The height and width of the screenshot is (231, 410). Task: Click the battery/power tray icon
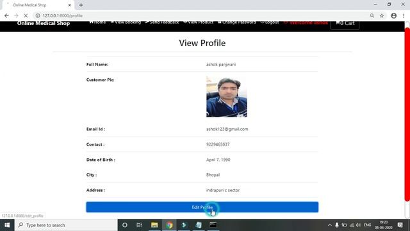click(344, 225)
